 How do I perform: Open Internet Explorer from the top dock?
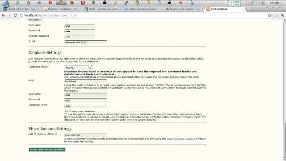(x=17, y=3)
